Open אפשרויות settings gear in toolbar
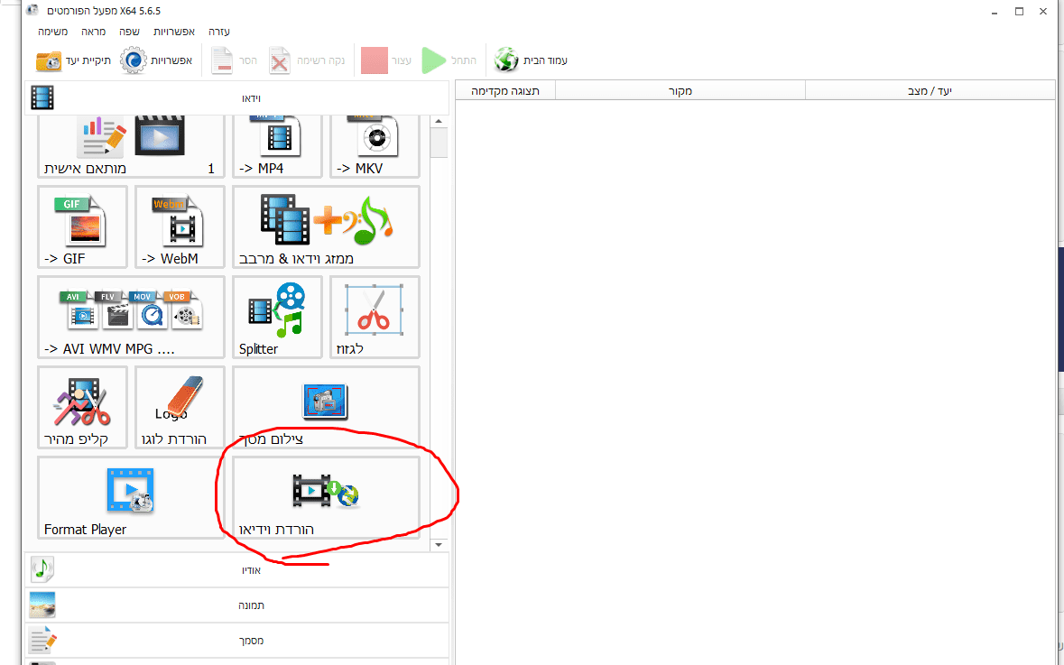Image resolution: width=1064 pixels, height=665 pixels. coord(156,60)
